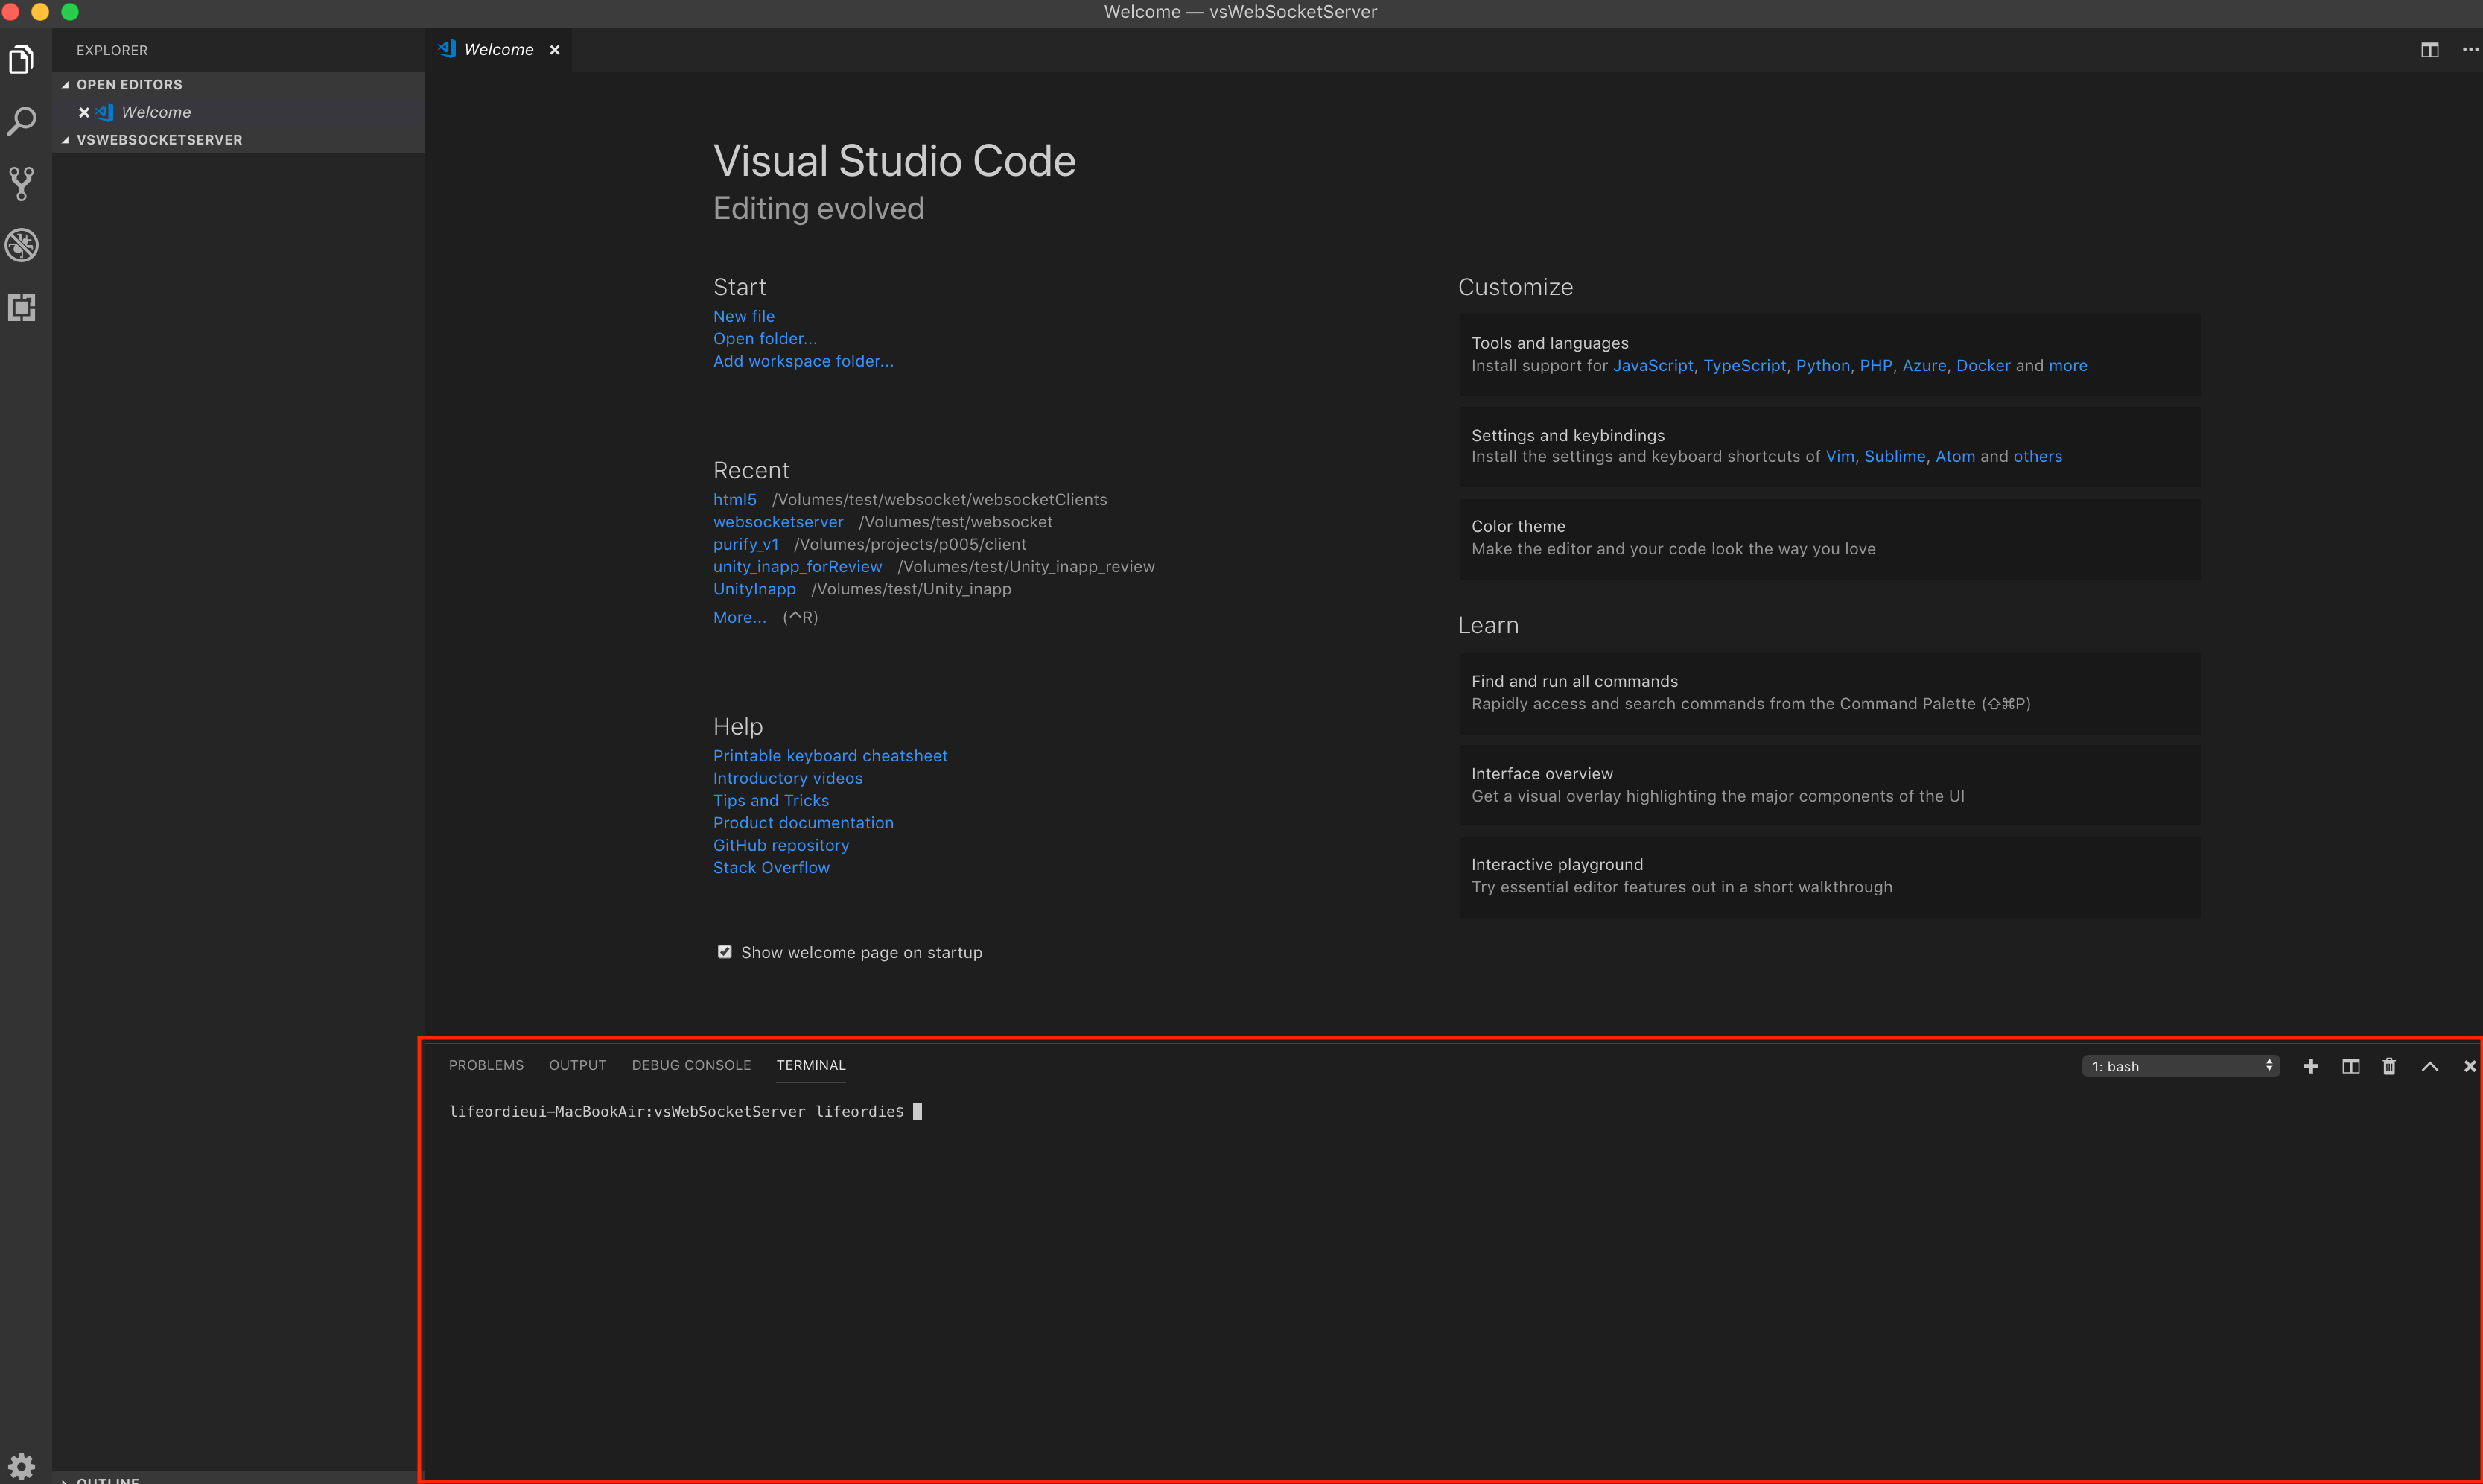The image size is (2483, 1484).
Task: Open the websocketserver recent folder link
Action: (x=778, y=522)
